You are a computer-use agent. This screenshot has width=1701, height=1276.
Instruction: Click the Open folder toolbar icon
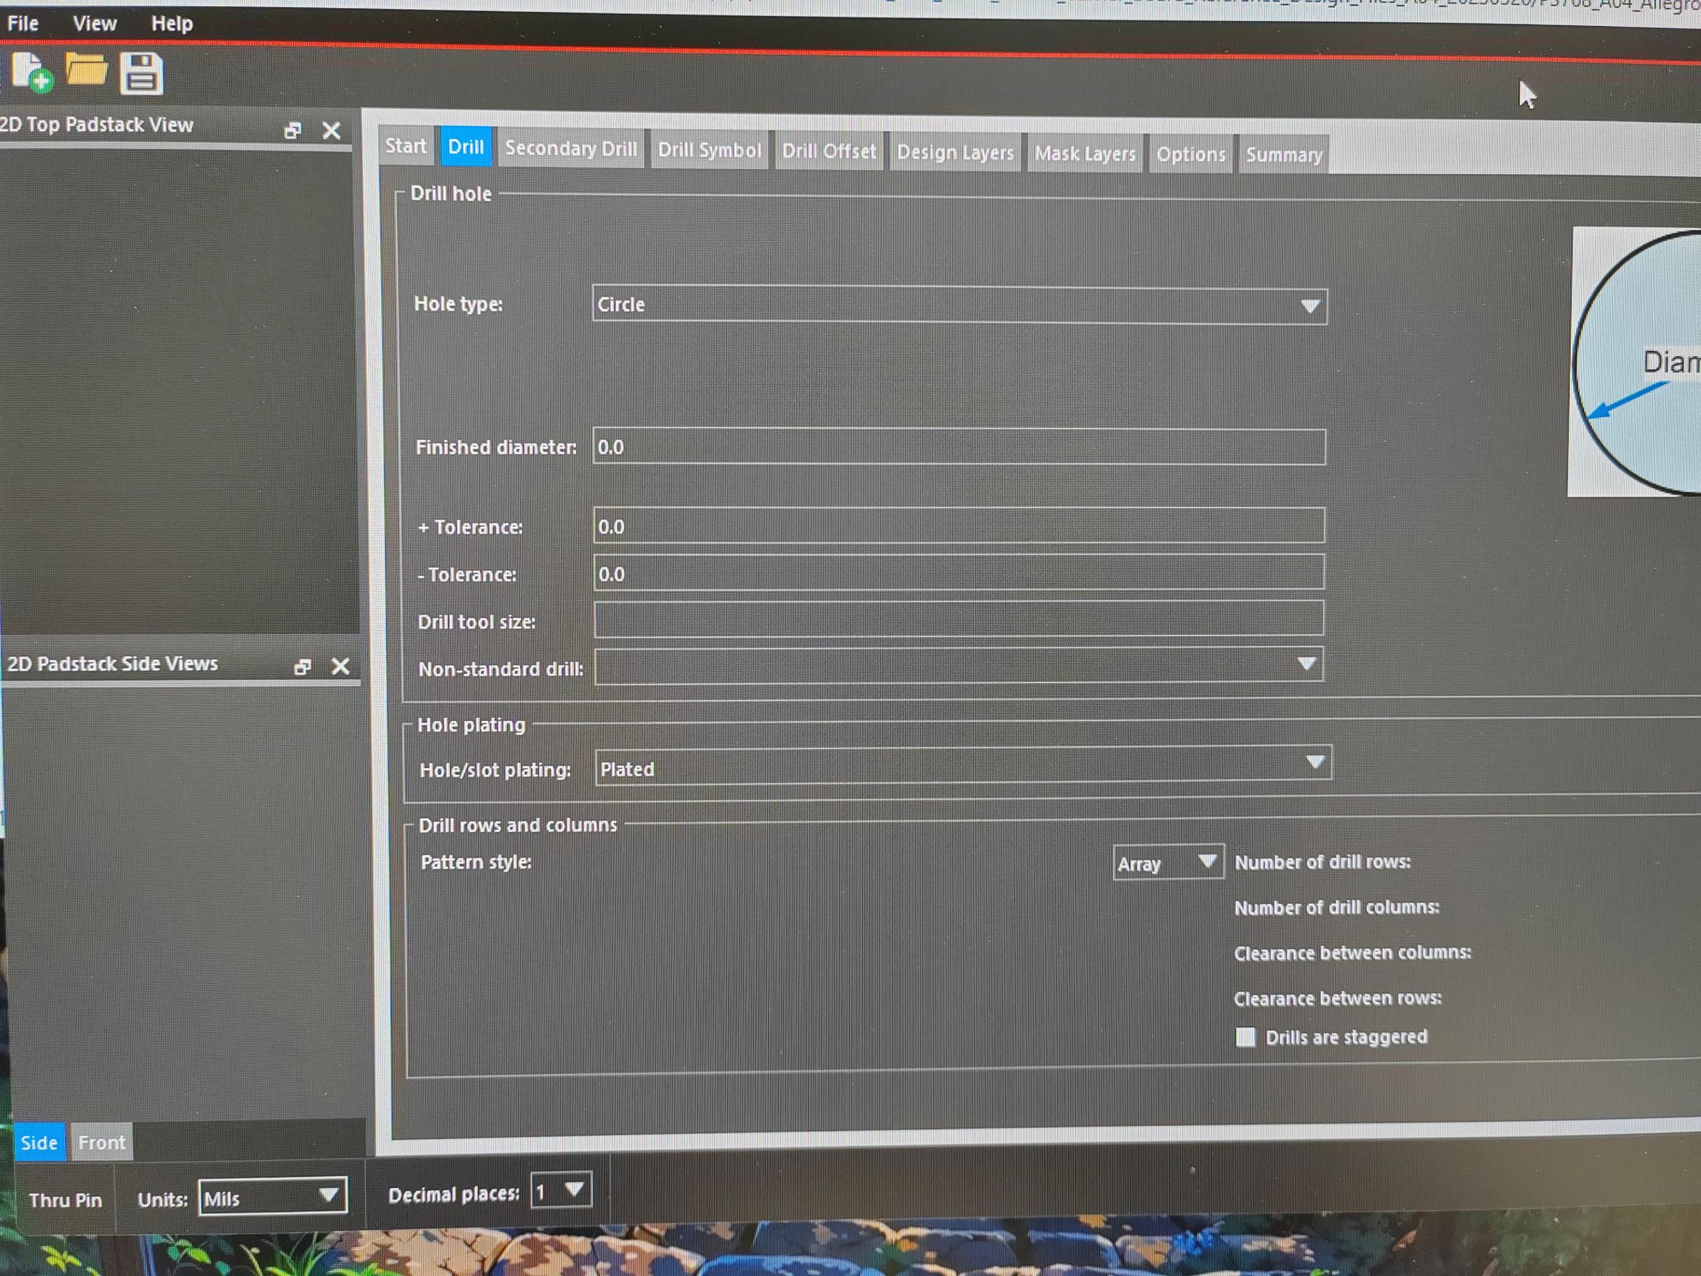pos(86,70)
